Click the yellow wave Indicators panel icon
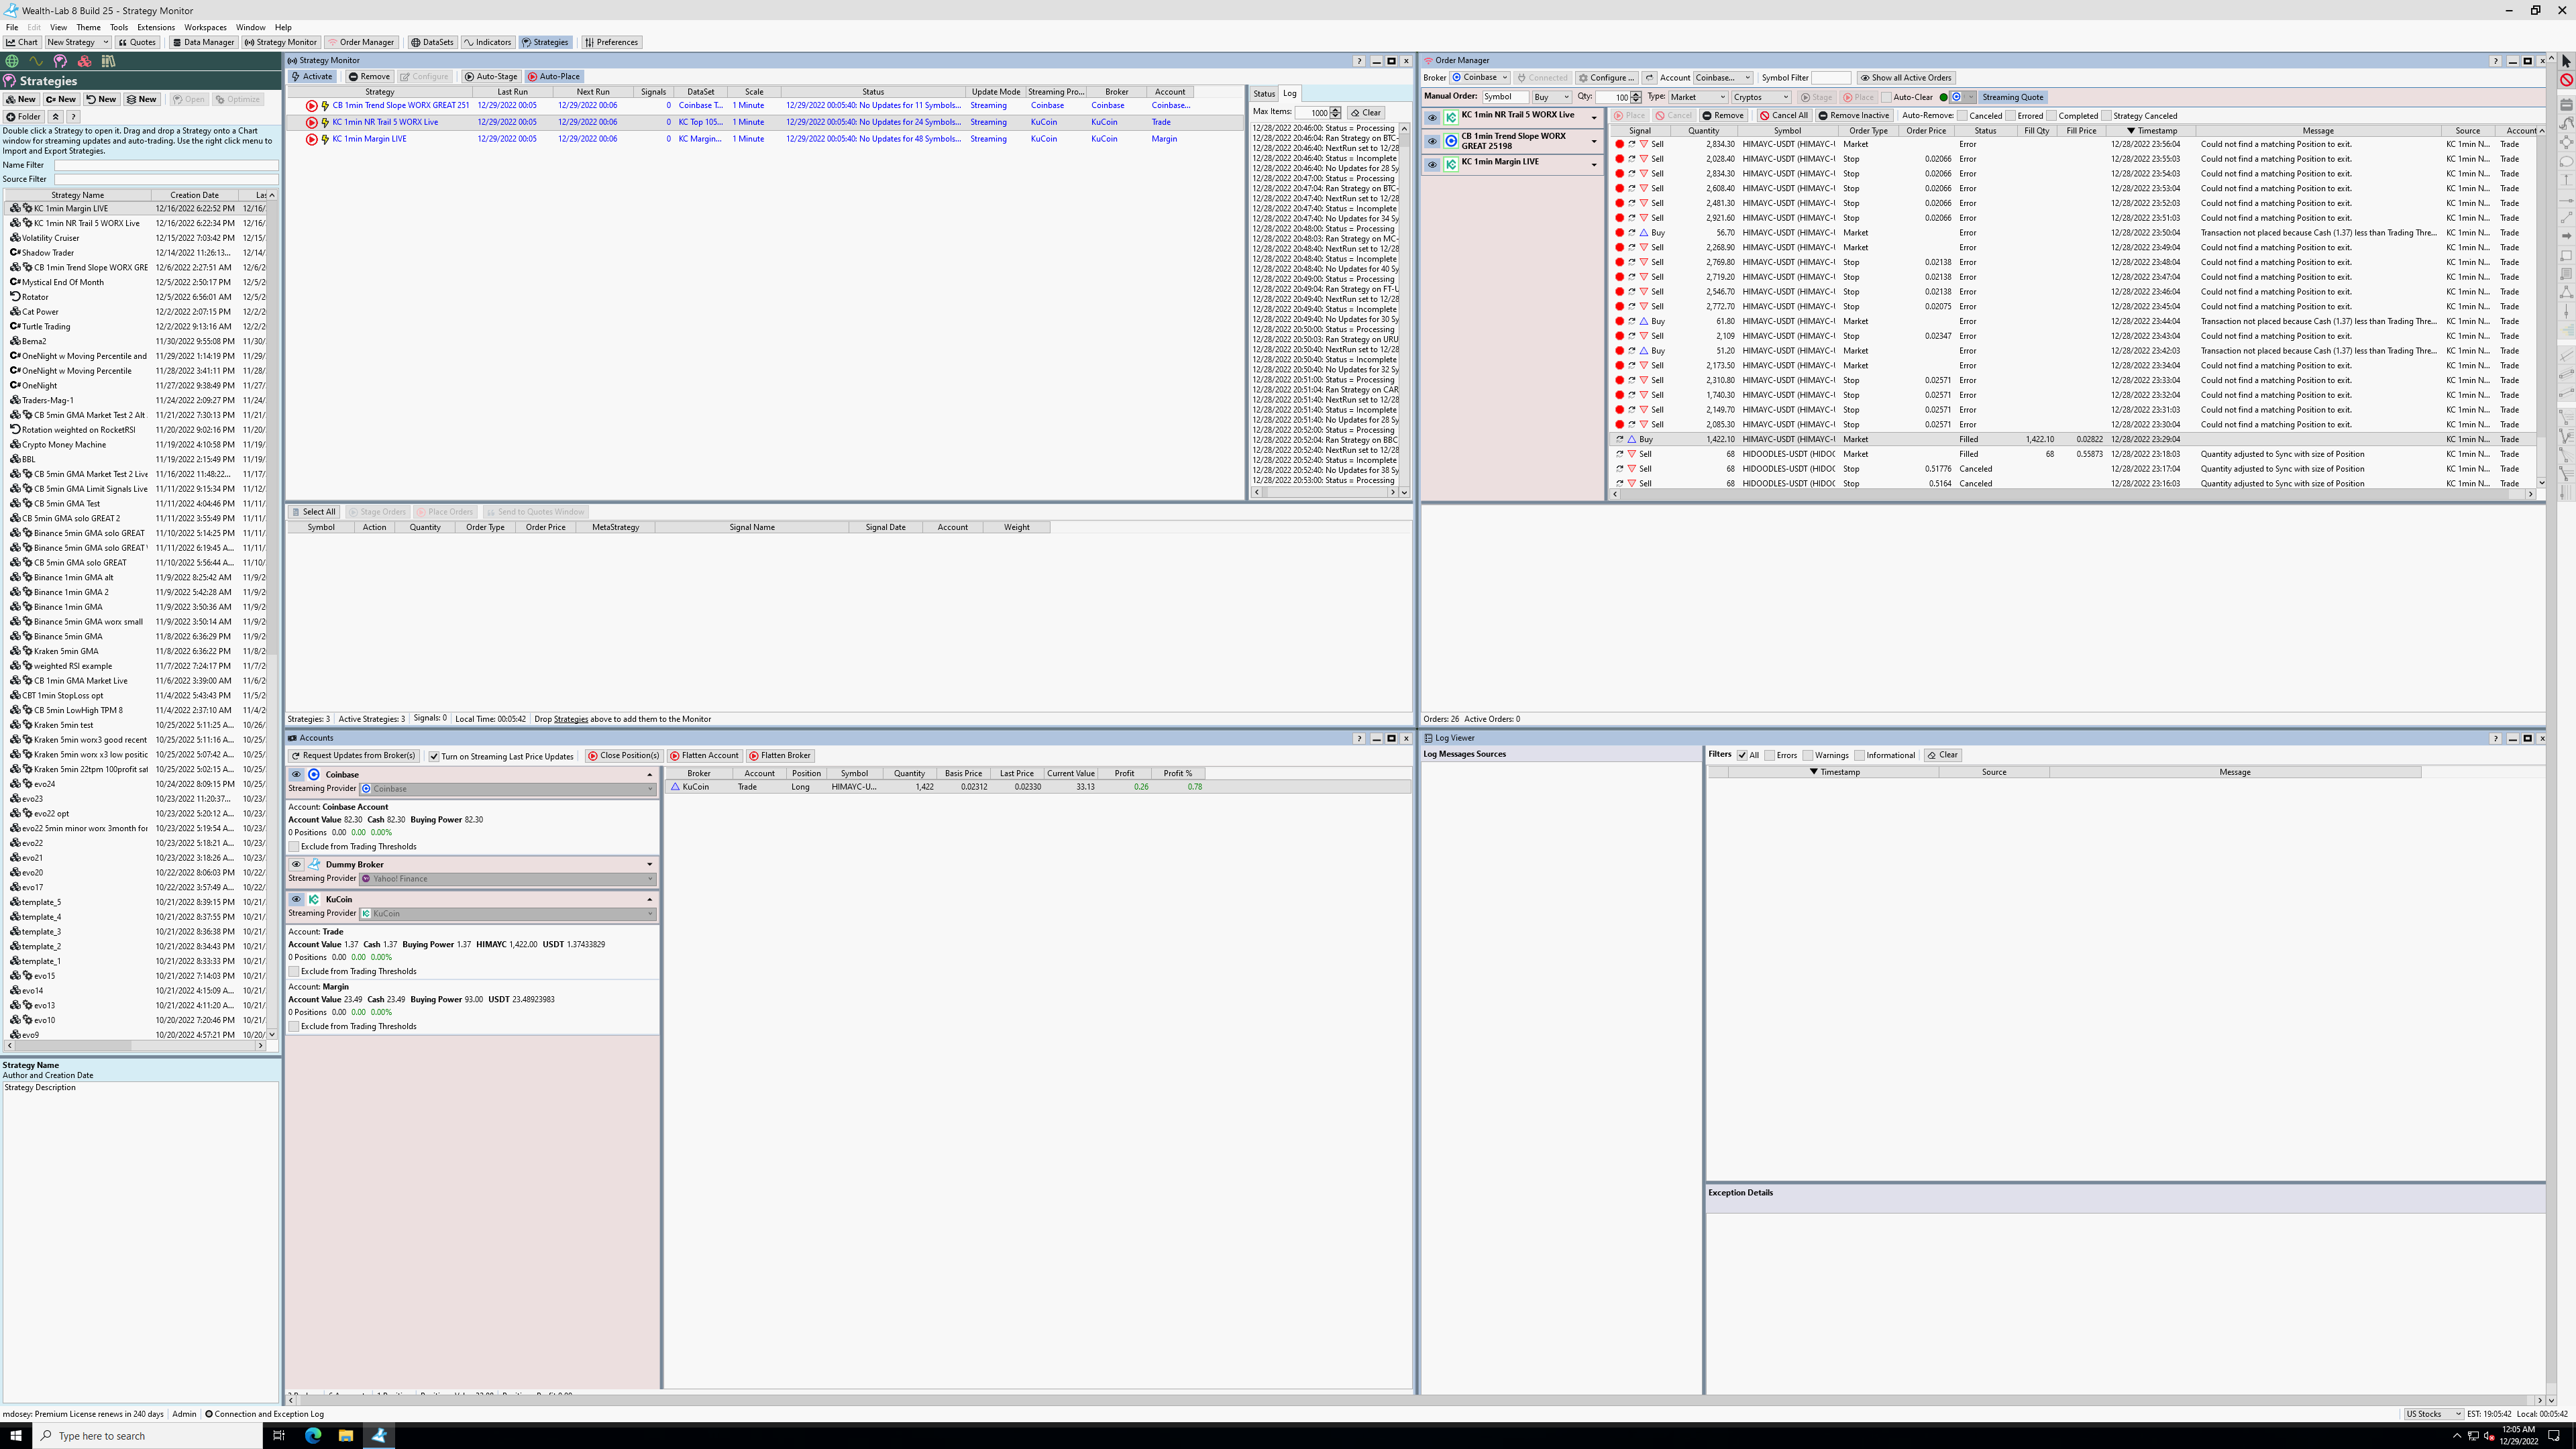 [36, 61]
